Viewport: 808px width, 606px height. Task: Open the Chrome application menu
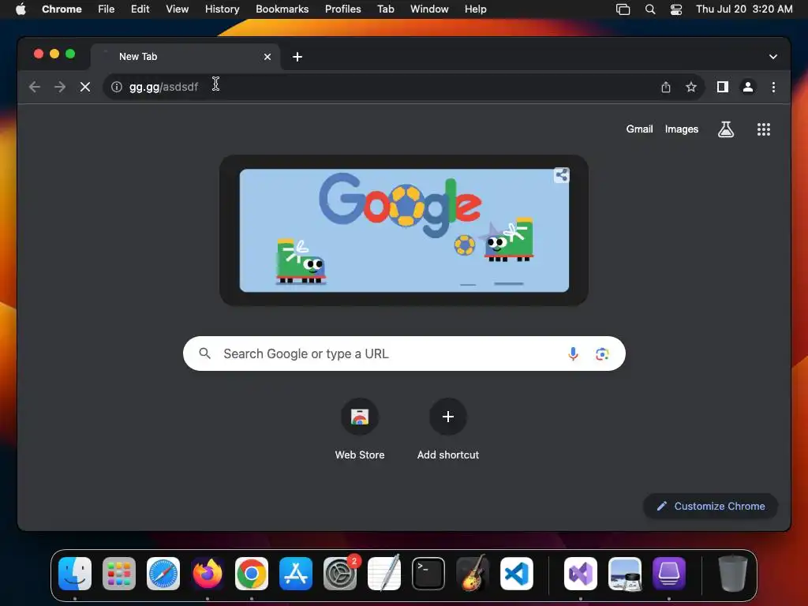click(62, 9)
